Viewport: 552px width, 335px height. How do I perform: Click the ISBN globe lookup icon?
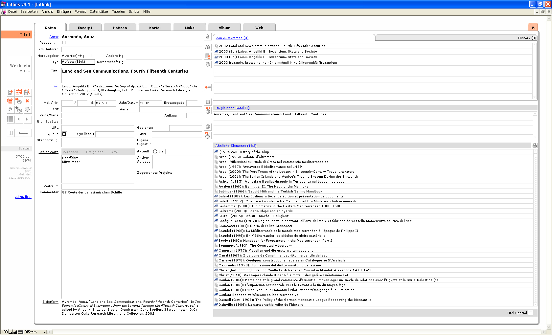point(208,136)
